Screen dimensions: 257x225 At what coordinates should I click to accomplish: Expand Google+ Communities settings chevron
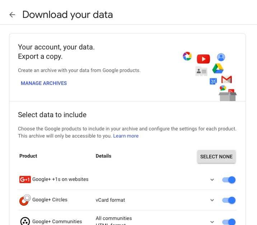pyautogui.click(x=212, y=222)
